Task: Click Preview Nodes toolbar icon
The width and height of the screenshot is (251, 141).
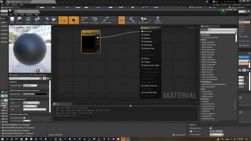Action: (x=144, y=20)
